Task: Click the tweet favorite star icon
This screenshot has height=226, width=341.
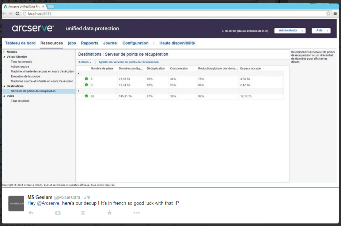Action: coord(110,212)
